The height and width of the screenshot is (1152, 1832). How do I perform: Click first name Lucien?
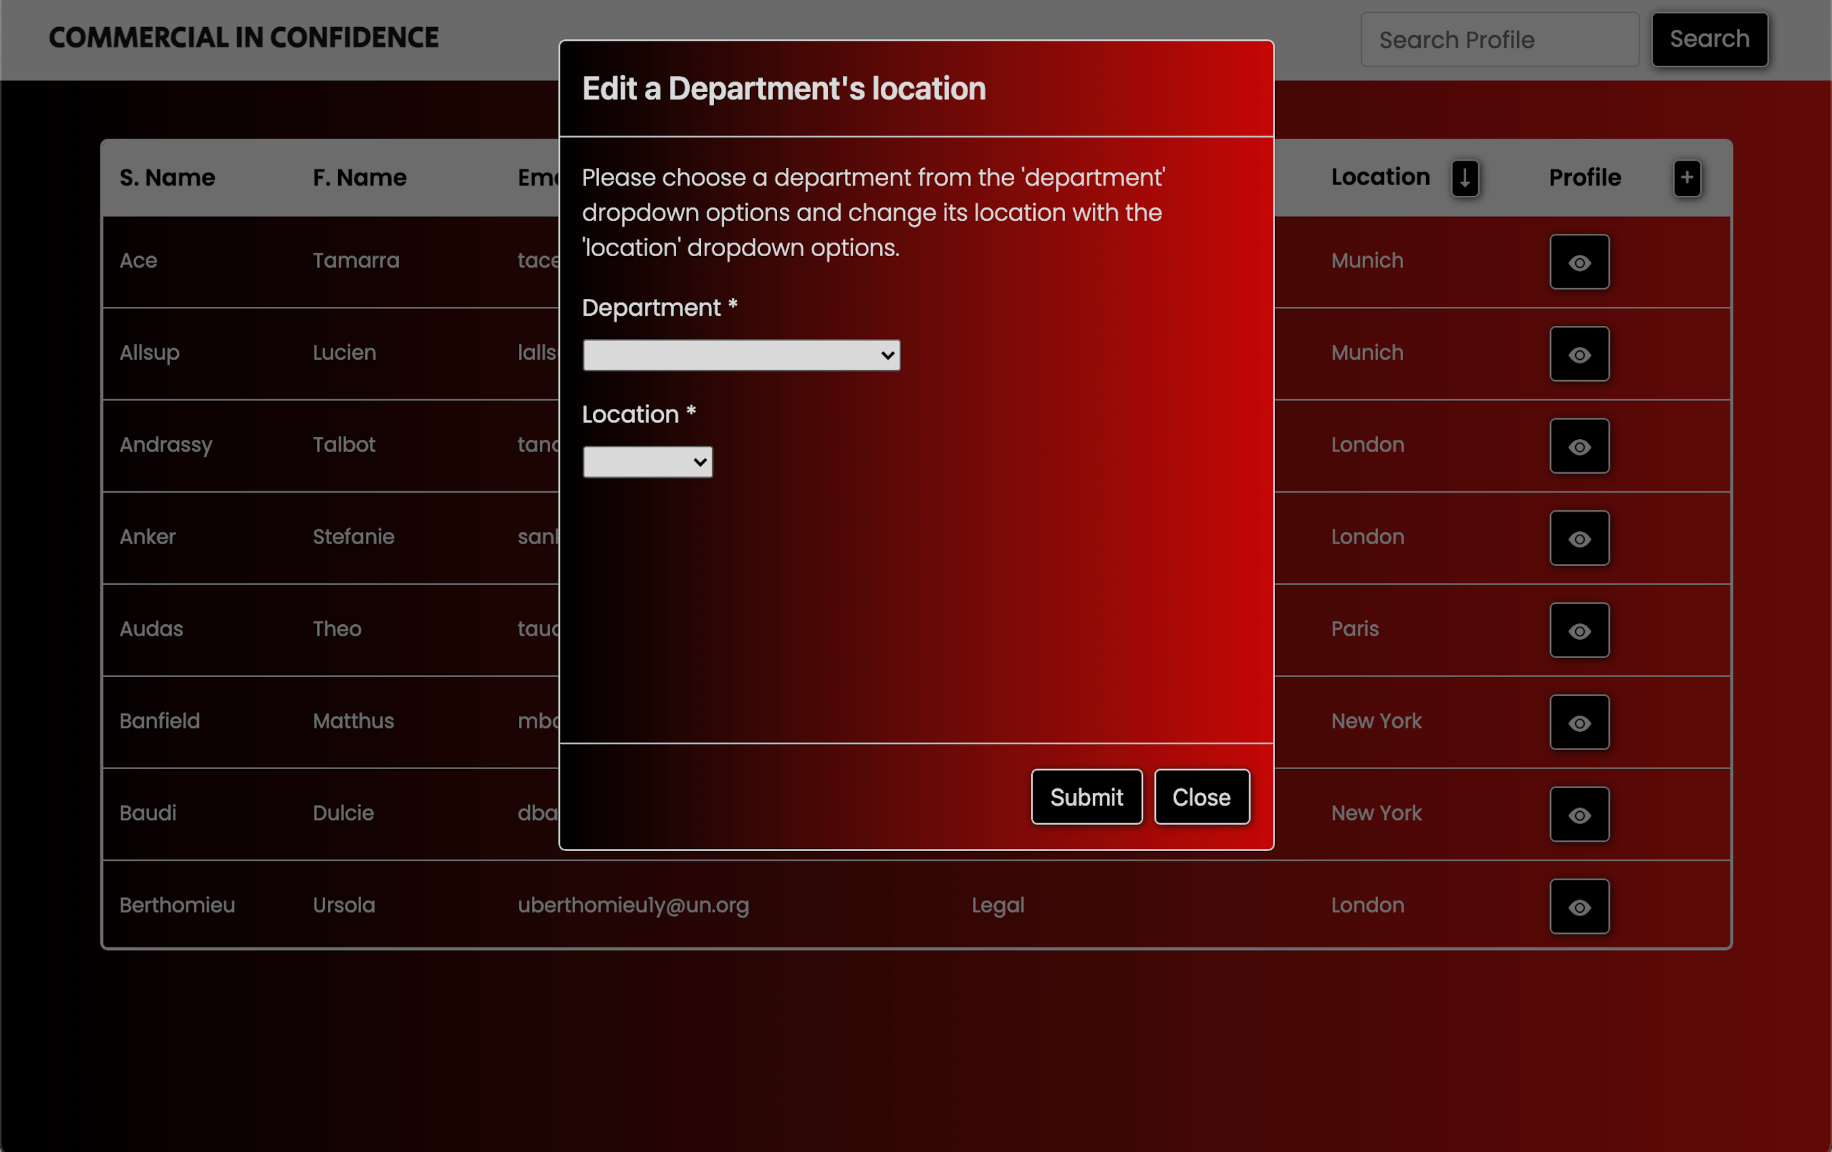point(345,352)
